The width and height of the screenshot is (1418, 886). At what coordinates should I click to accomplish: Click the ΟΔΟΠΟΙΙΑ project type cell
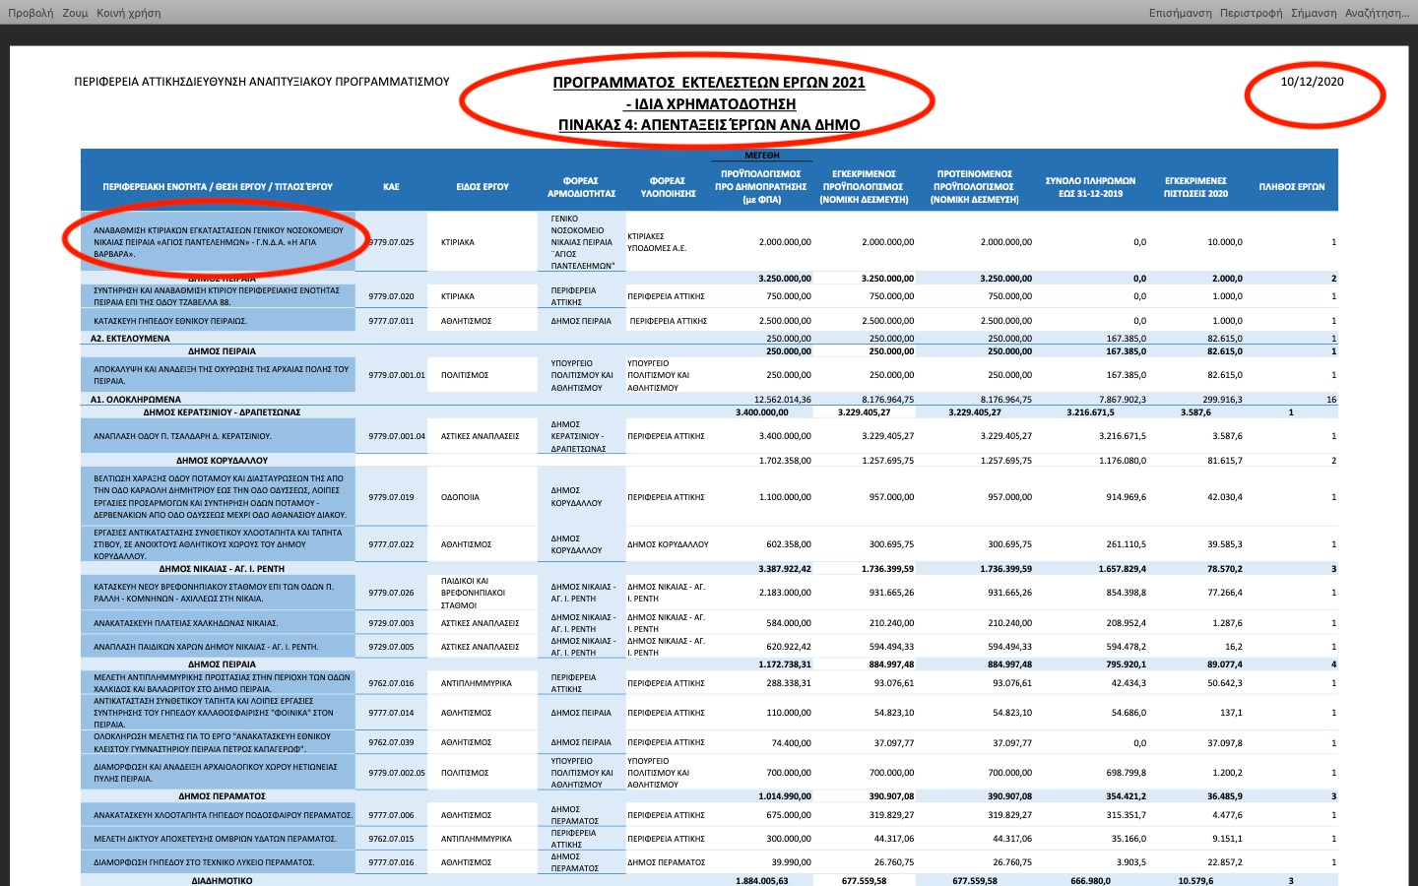point(460,497)
